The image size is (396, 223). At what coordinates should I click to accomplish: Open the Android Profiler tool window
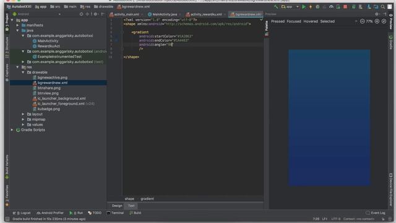click(50, 213)
